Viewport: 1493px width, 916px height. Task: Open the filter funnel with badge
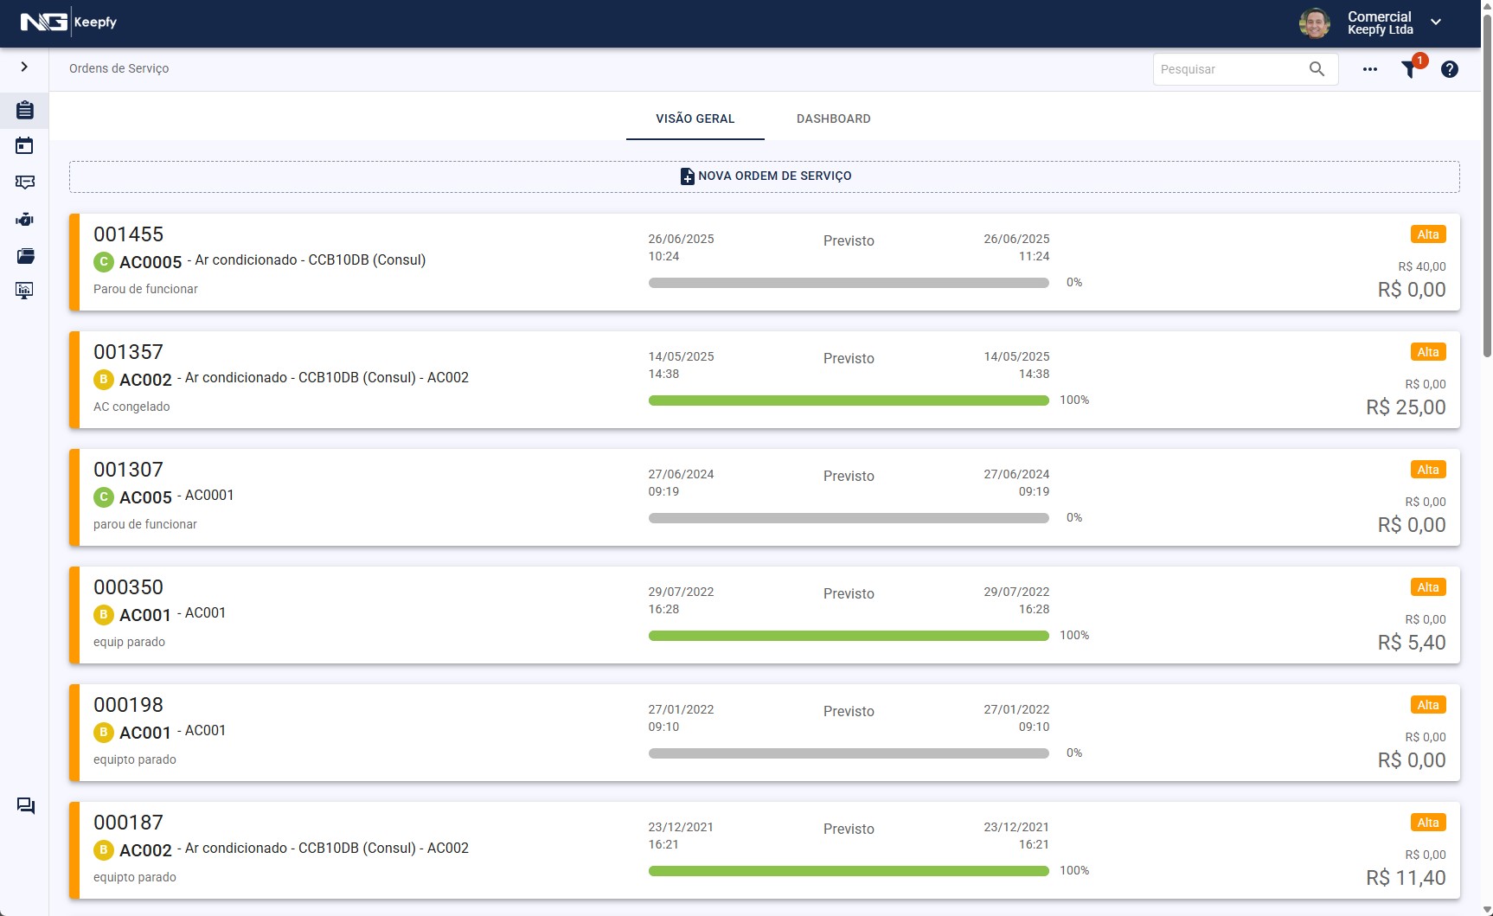(1410, 69)
